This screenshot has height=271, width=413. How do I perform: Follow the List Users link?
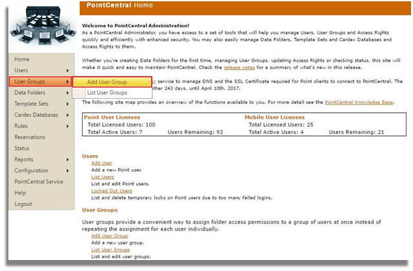pyautogui.click(x=103, y=177)
